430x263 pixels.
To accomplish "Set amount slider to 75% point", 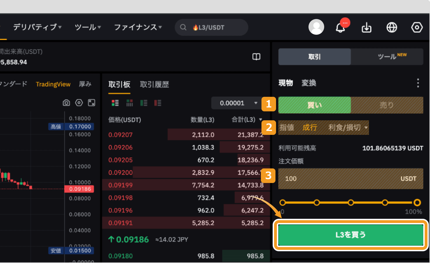I will pyautogui.click(x=385, y=203).
